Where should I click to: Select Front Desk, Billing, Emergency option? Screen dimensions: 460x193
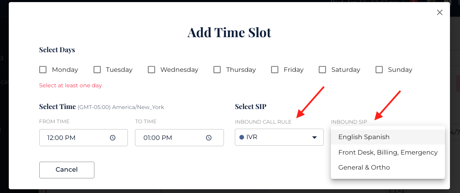click(x=388, y=152)
